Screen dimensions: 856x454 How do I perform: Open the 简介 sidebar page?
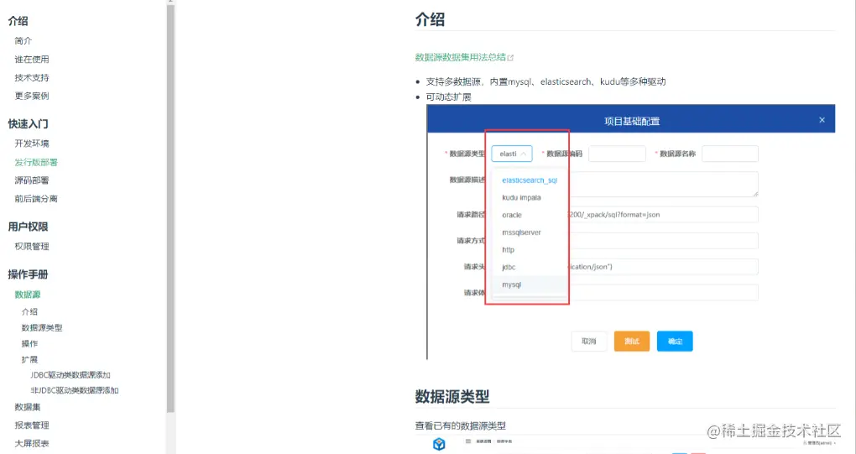coord(23,41)
